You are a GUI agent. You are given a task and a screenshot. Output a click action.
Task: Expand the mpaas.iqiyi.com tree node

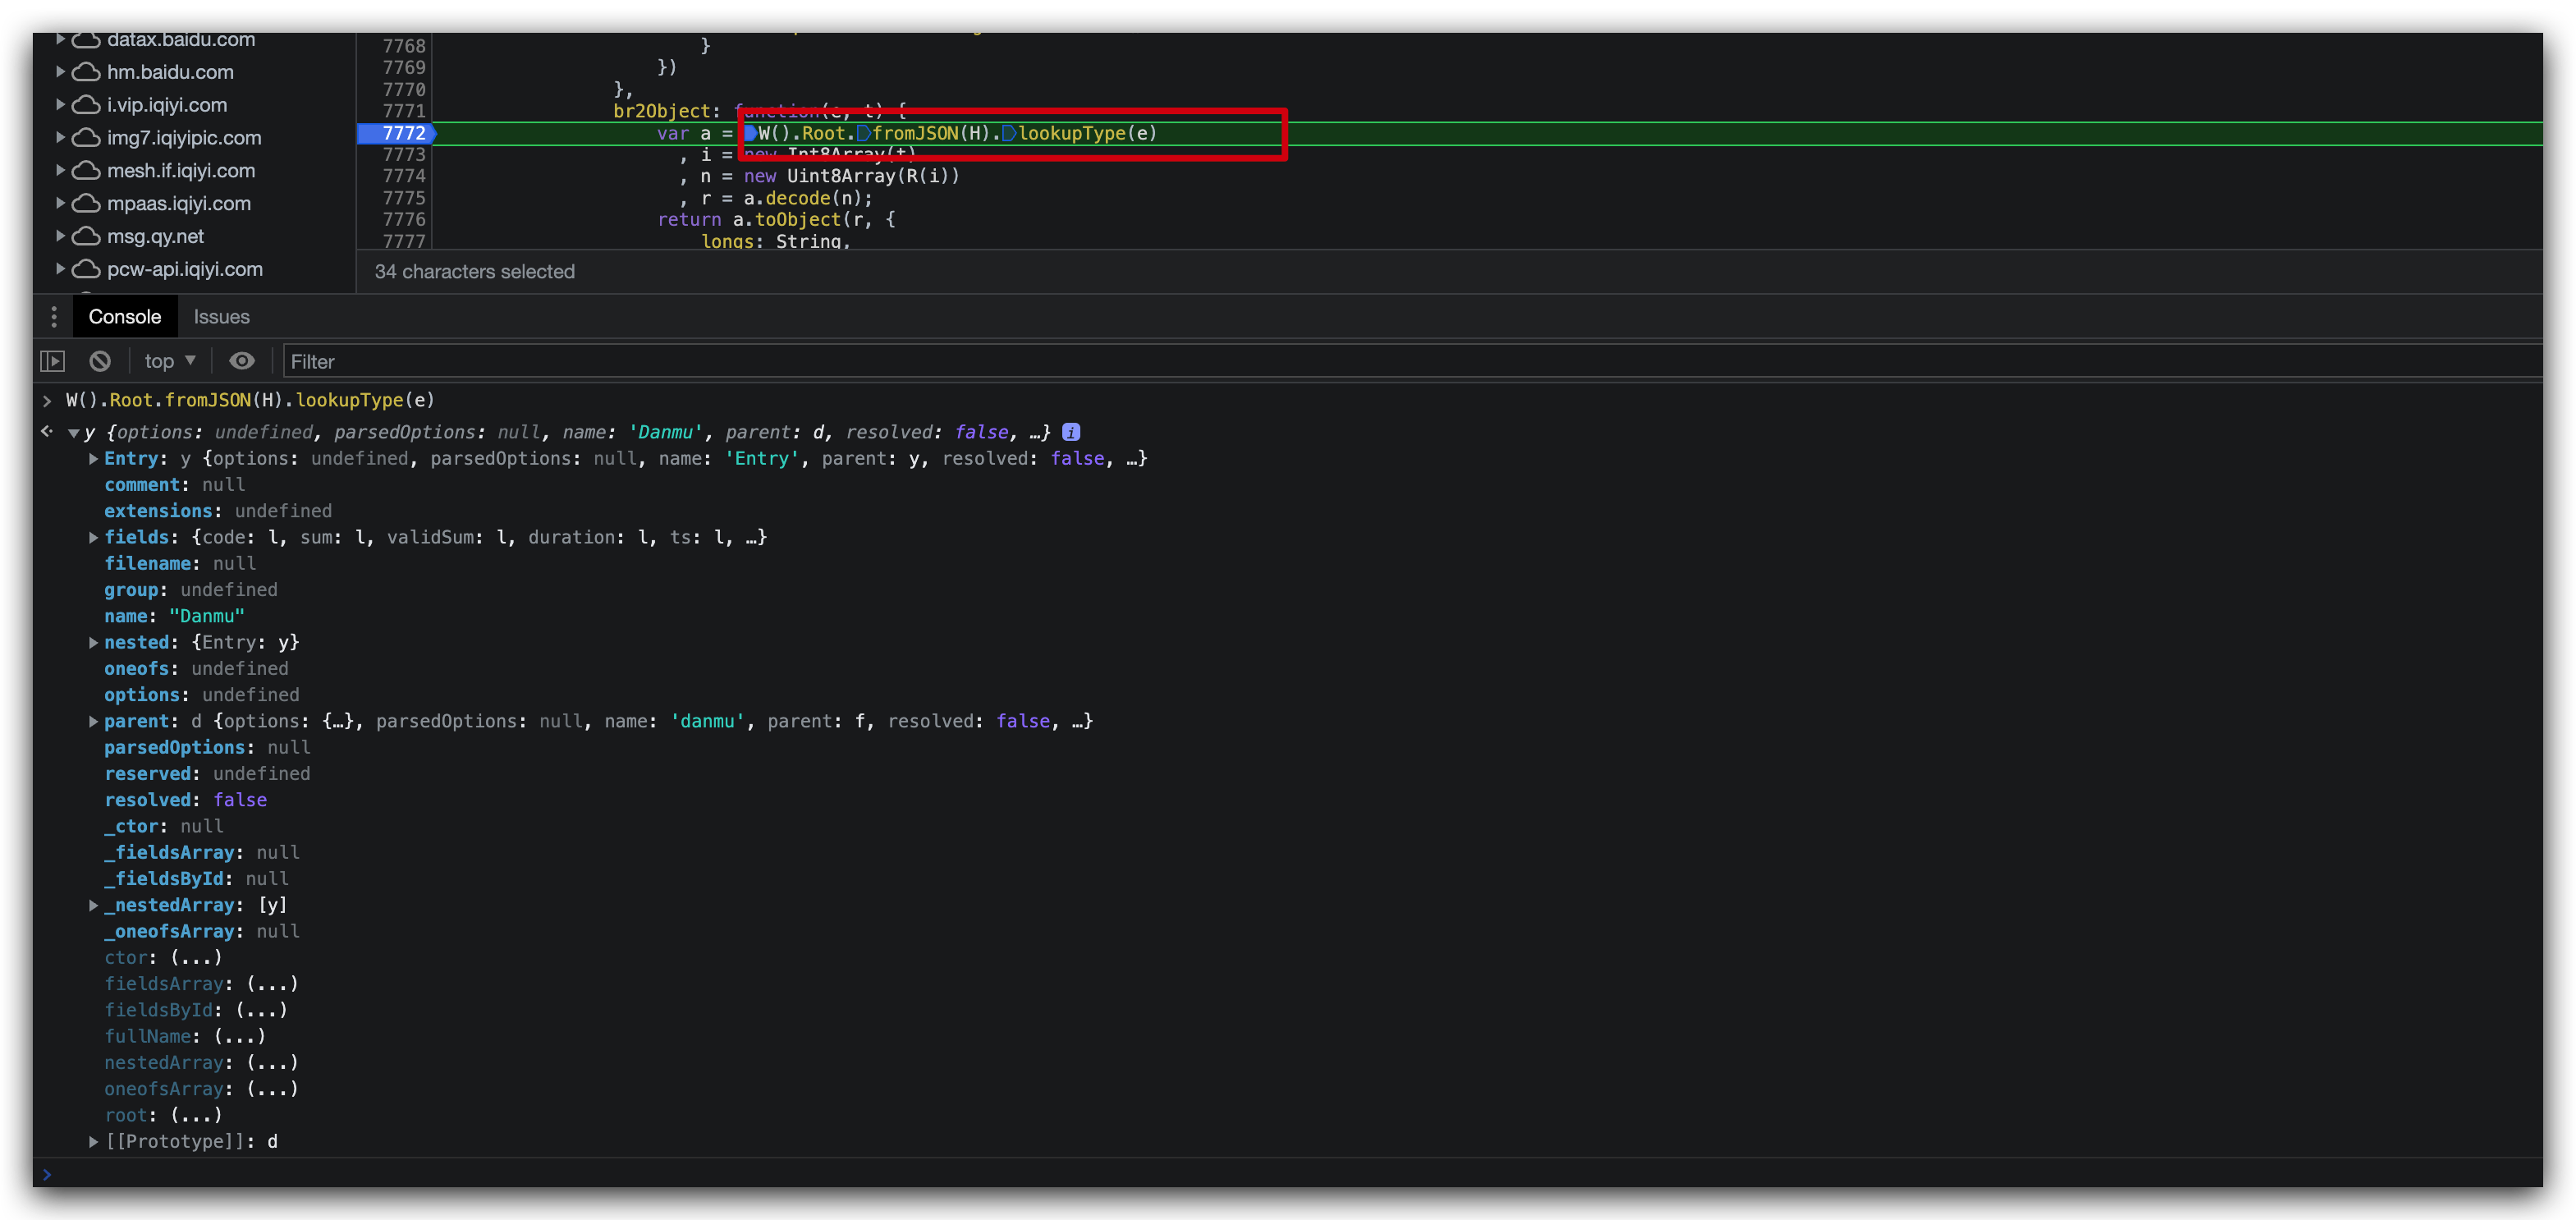(60, 204)
